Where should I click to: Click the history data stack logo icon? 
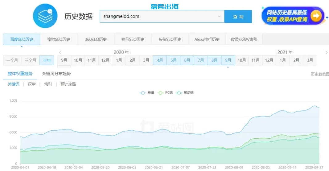(x=45, y=16)
